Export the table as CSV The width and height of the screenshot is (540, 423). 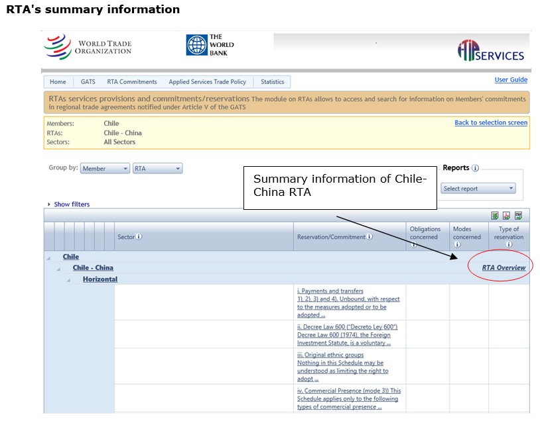(518, 215)
